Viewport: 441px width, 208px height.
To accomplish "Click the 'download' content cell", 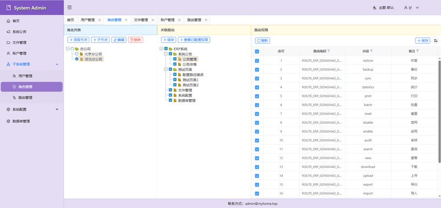I will click(x=368, y=167).
